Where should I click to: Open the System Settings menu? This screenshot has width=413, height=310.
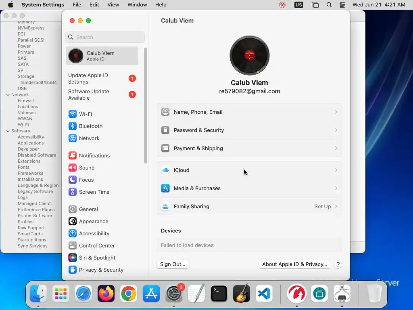tap(43, 5)
